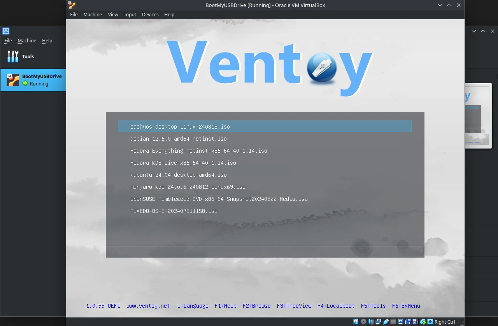Select manjaro-kde-24.0.6 ISO entry
Screen dimensions: 498x326
click(x=188, y=187)
